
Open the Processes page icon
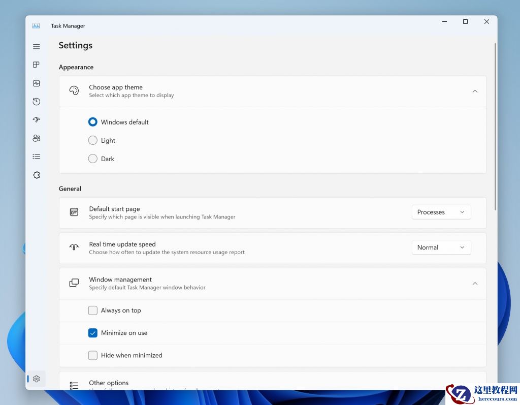coord(36,65)
